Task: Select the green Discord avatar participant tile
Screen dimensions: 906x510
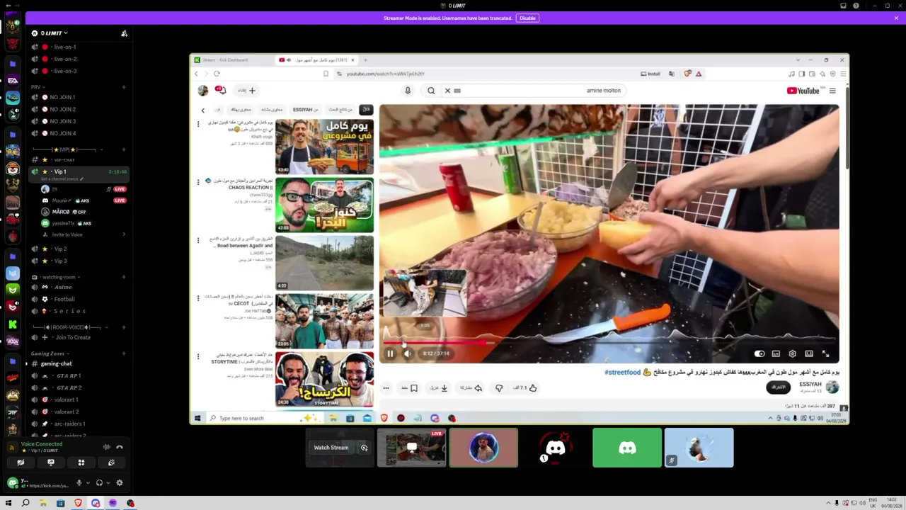Action: (x=627, y=448)
